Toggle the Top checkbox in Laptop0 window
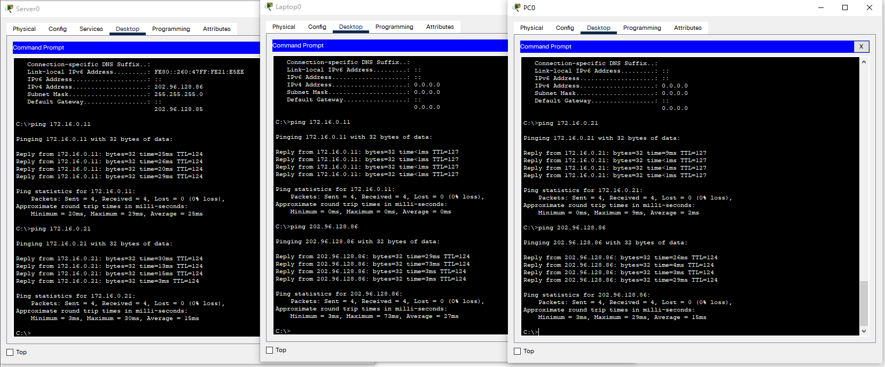Viewport: 885px width, 367px height. [270, 350]
